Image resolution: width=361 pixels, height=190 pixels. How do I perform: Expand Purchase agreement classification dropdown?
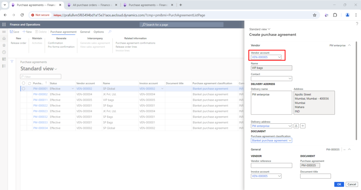pos(290,140)
